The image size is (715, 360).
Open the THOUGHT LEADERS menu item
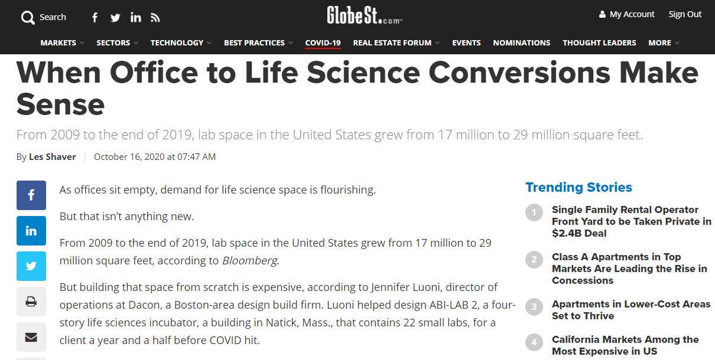coord(599,42)
